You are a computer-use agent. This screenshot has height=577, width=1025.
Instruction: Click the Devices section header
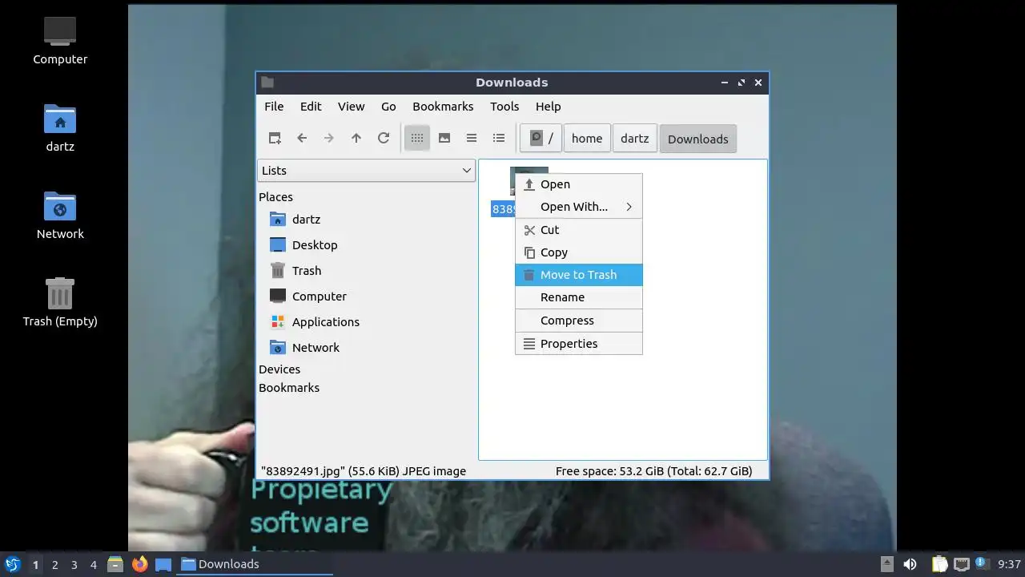click(x=279, y=369)
